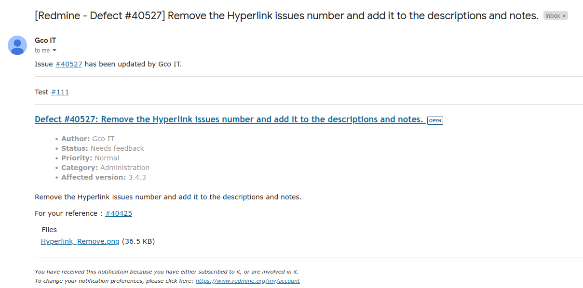Open the reference issue #40425 link
The image size is (583, 288).
pyautogui.click(x=119, y=213)
